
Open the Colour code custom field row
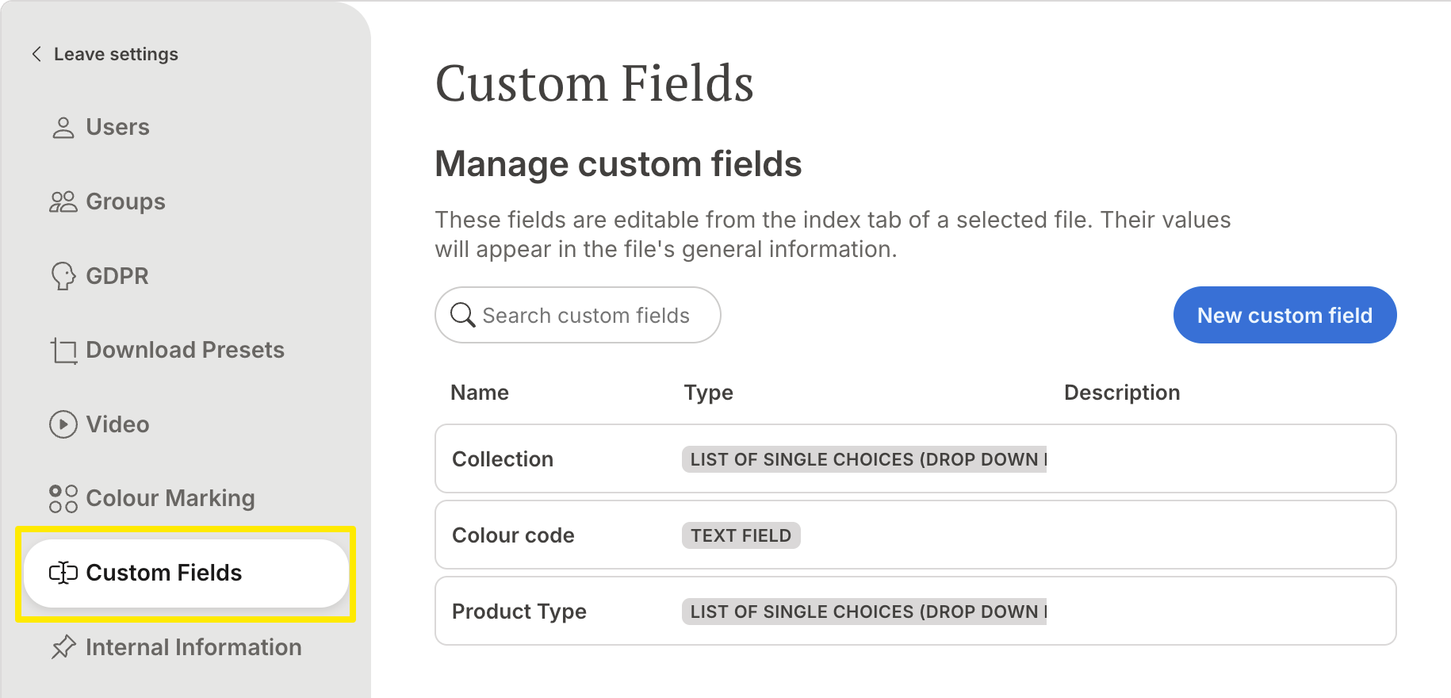[x=915, y=535]
